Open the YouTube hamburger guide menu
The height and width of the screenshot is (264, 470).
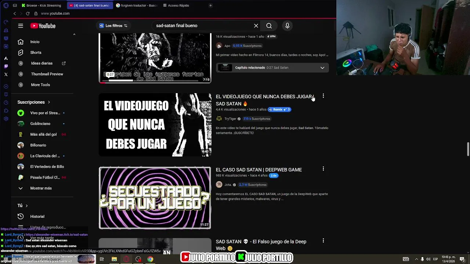pos(21,26)
